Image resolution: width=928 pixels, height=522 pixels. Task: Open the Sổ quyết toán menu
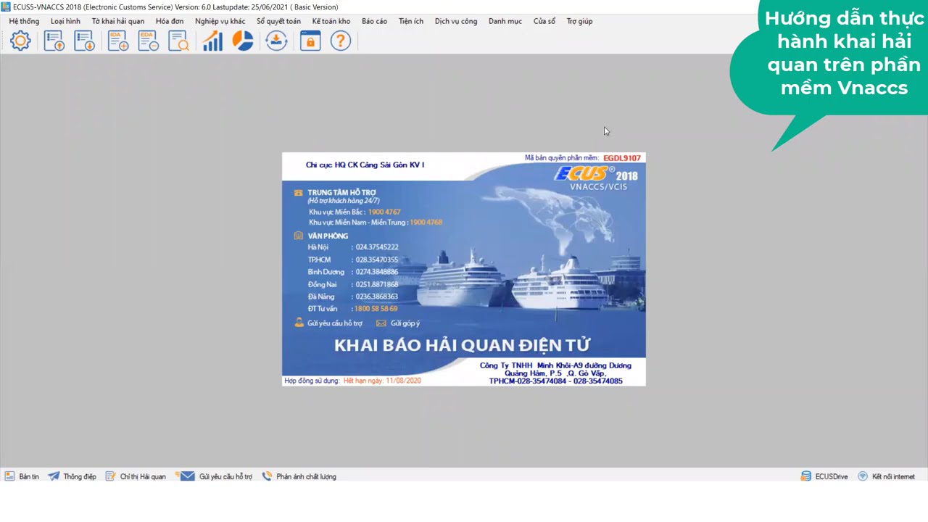pyautogui.click(x=278, y=21)
